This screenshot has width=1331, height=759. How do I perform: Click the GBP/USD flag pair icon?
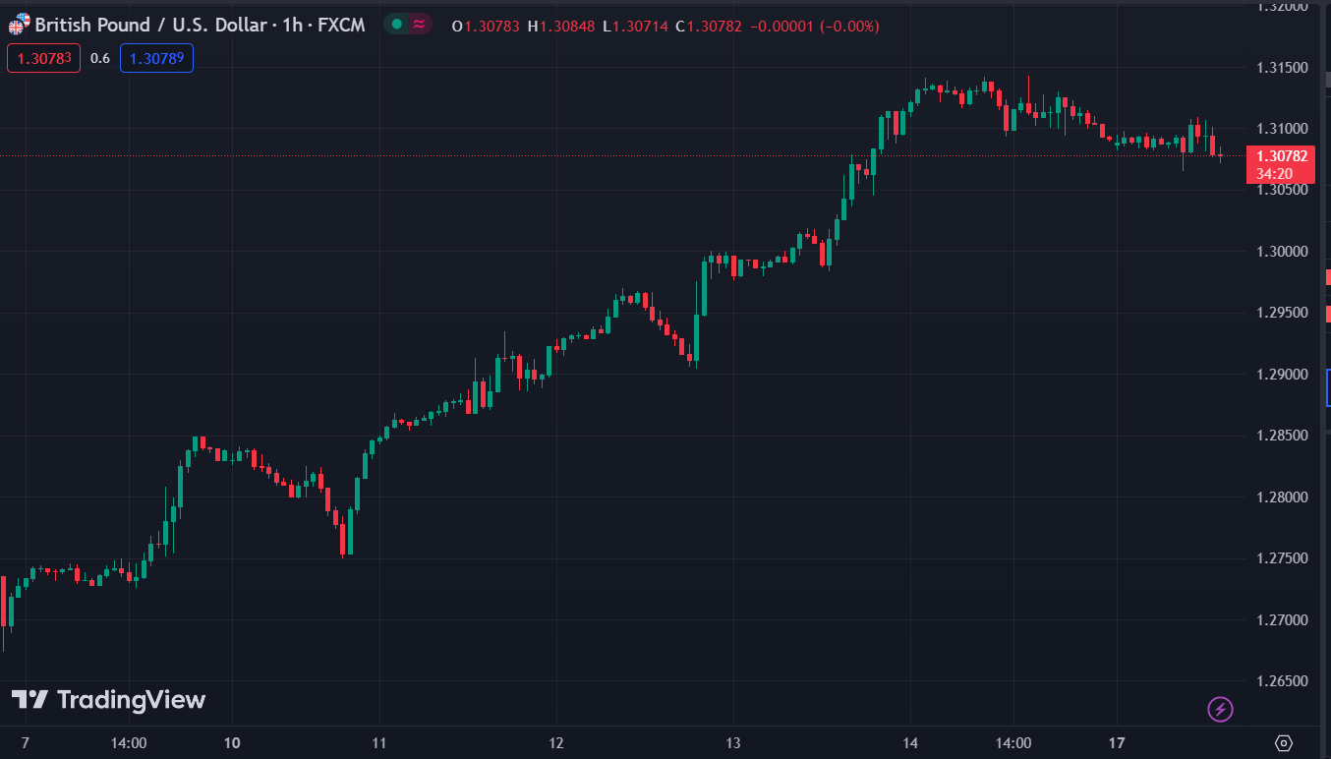pos(19,25)
